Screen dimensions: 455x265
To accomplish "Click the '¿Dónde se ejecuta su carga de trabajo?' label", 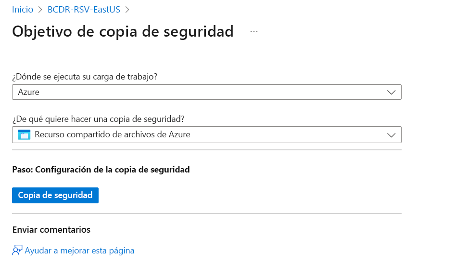I will (x=85, y=77).
